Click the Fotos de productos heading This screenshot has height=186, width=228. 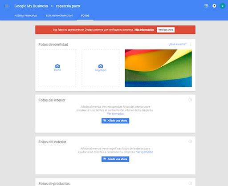point(54,184)
